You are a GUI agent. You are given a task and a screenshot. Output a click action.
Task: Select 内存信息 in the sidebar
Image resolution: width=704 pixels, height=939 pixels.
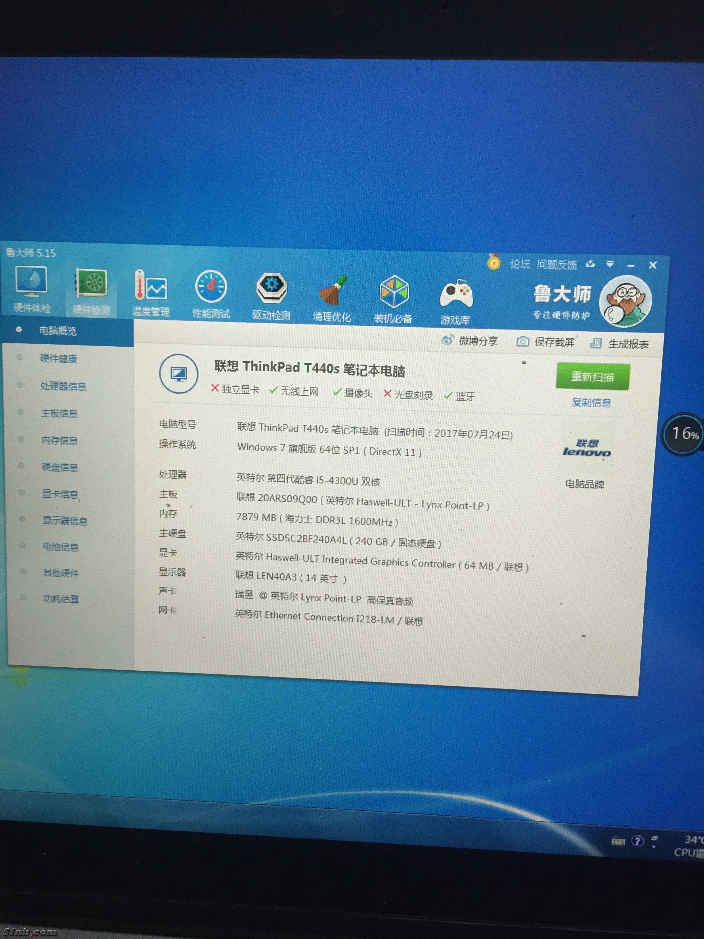(60, 440)
